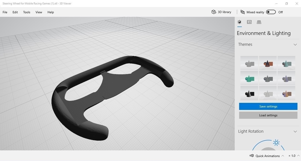Click the 3D library cube icon
The image size is (301, 161).
click(x=214, y=12)
